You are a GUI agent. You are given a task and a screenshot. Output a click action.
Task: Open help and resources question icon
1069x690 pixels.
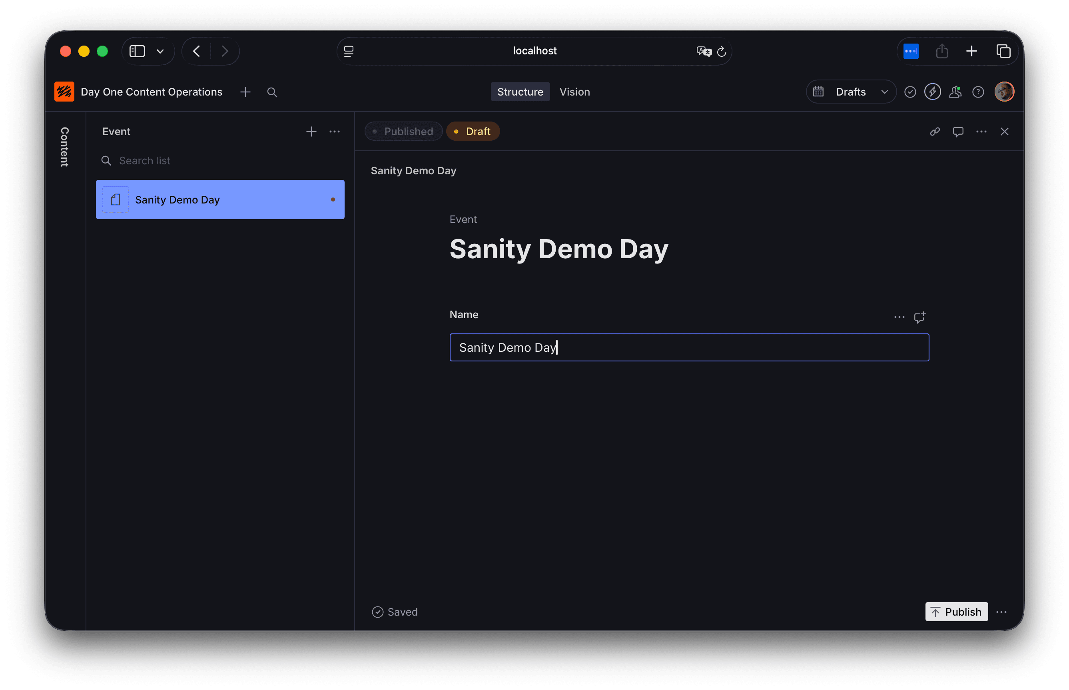coord(978,92)
